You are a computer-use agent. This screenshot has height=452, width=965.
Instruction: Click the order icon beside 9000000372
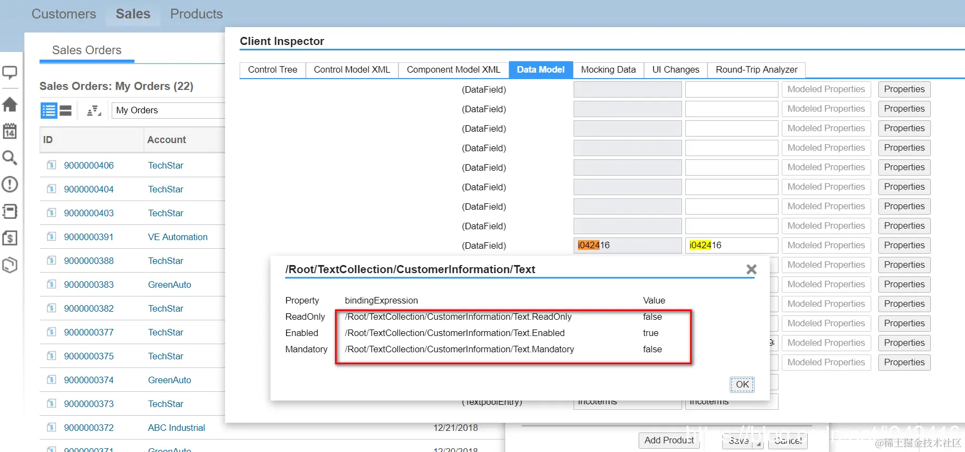click(x=52, y=427)
